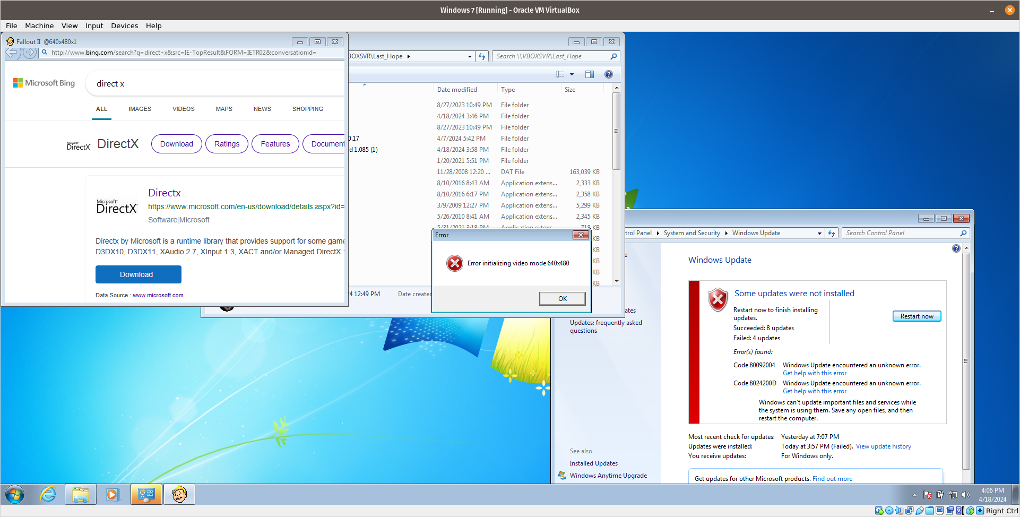Open the volume speaker tray icon
Image resolution: width=1020 pixels, height=517 pixels.
coord(966,495)
